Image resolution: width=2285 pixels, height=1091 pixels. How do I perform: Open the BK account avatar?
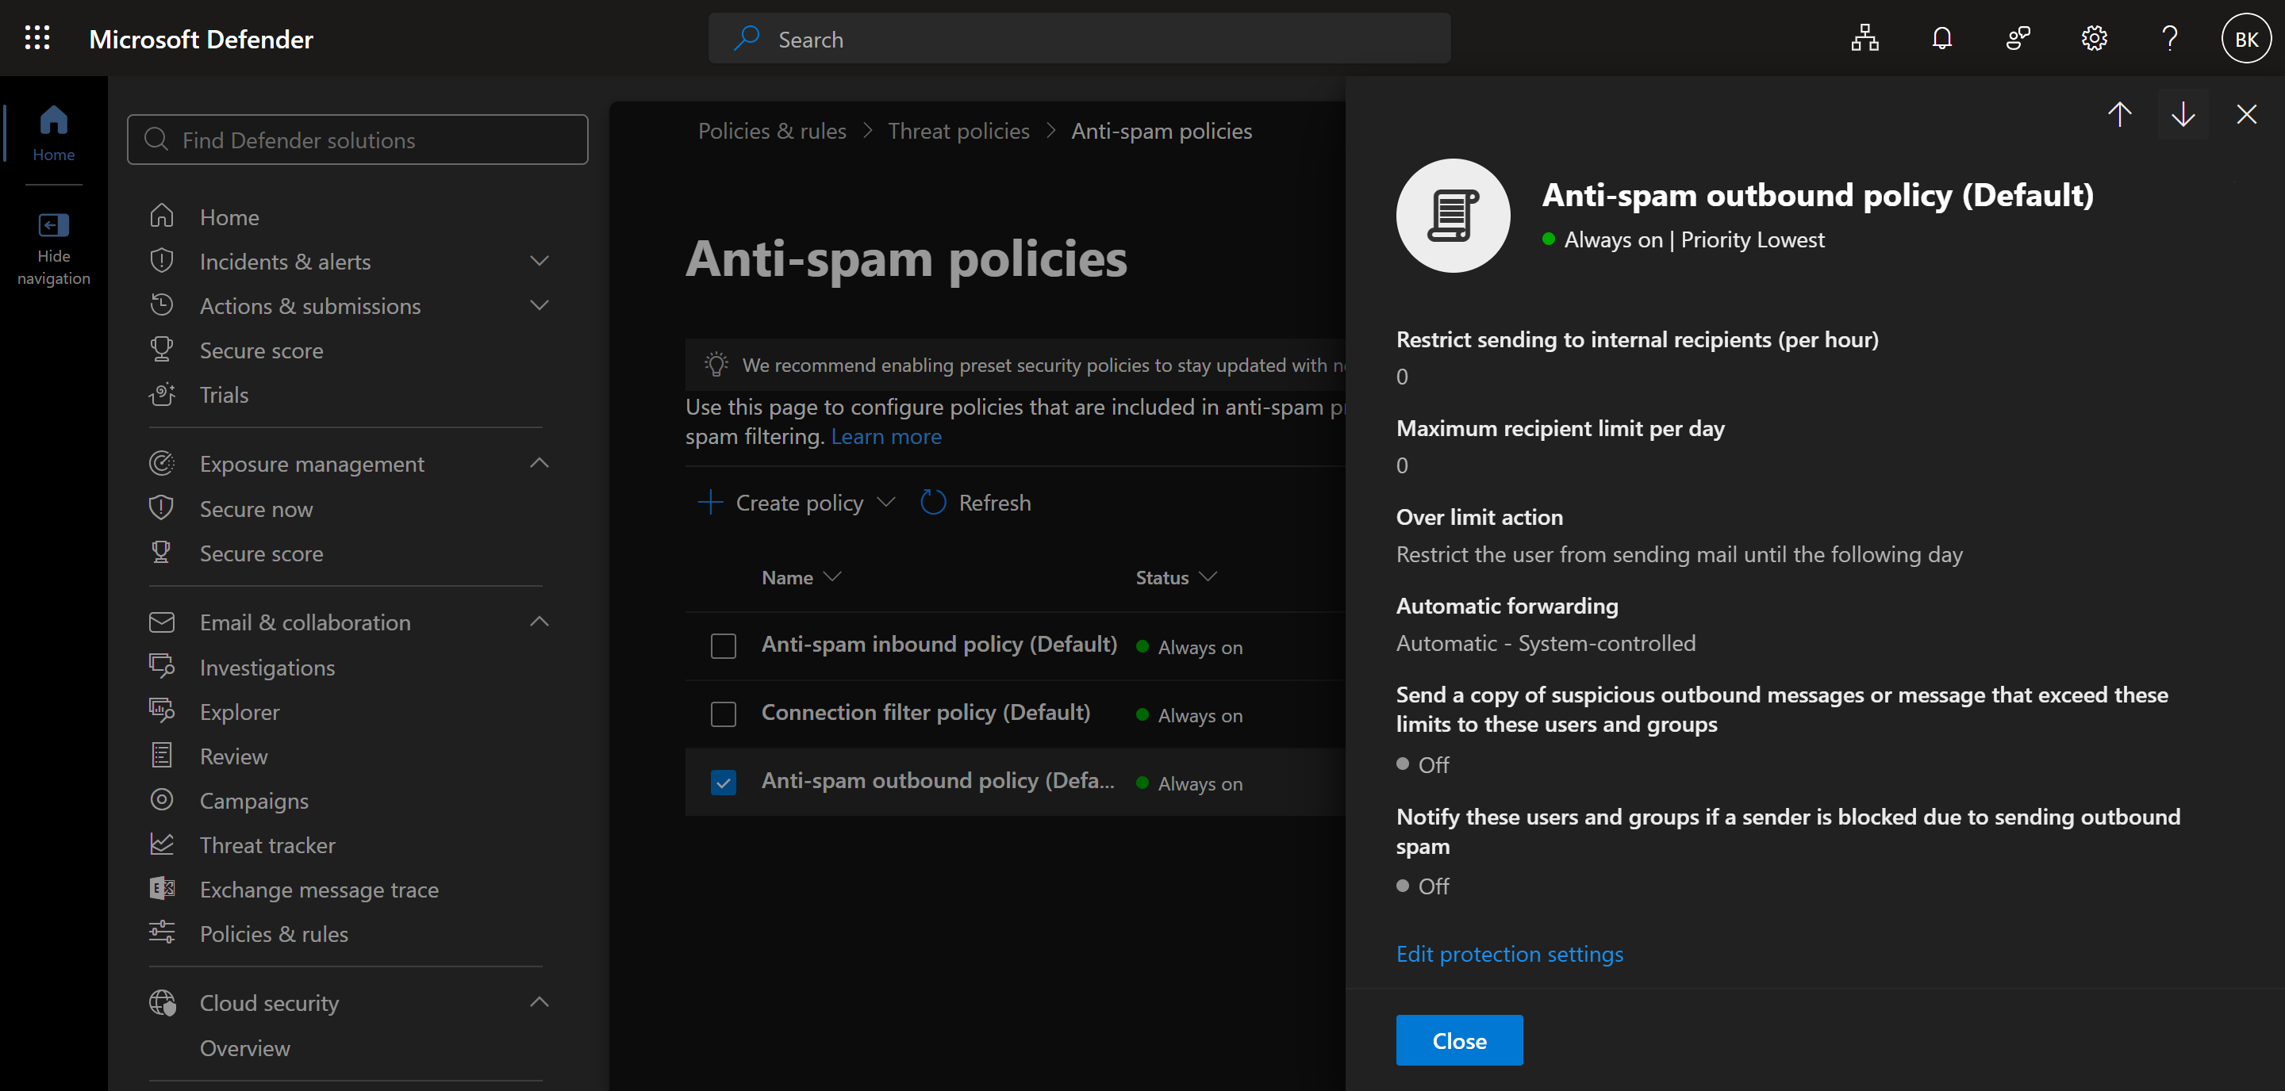point(2246,38)
